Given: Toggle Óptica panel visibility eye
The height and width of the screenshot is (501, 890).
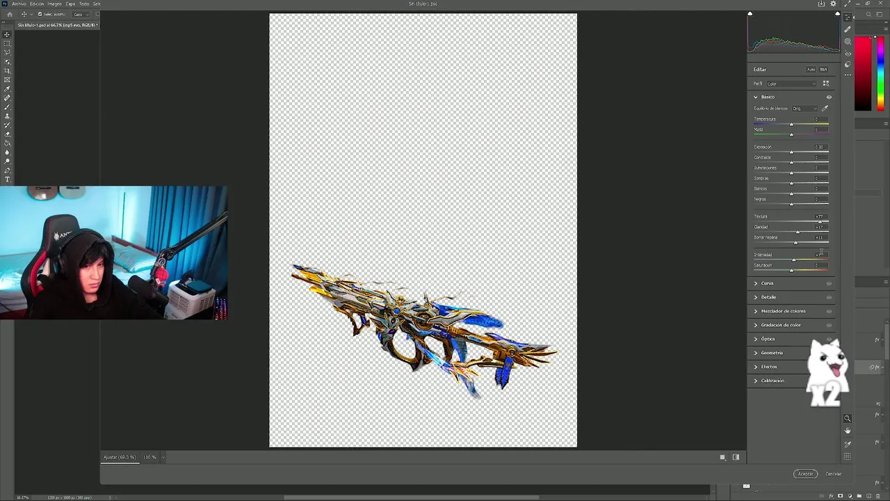Looking at the screenshot, I should [x=829, y=339].
